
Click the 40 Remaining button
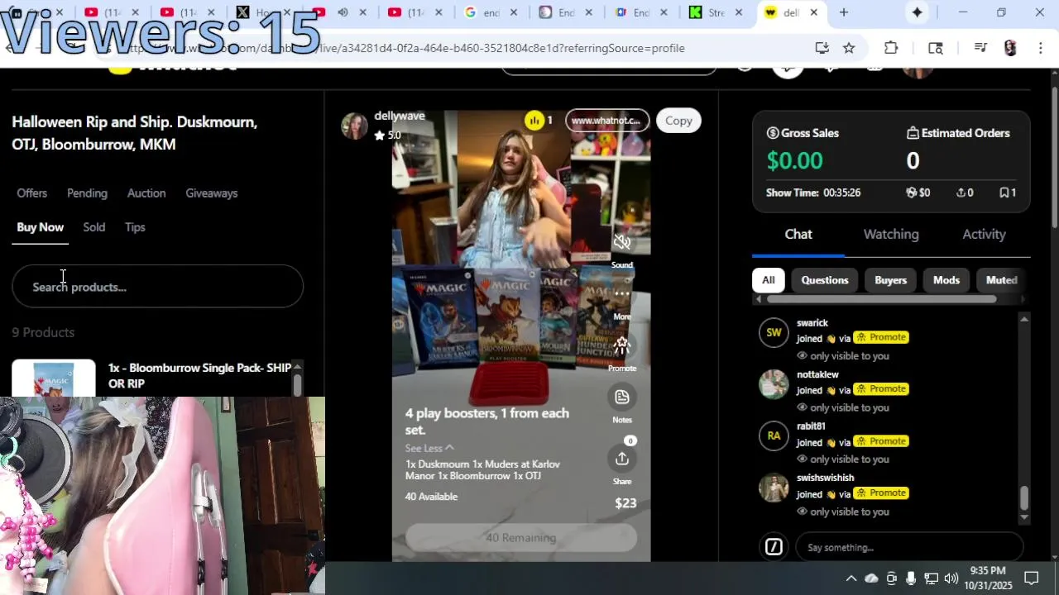click(521, 537)
